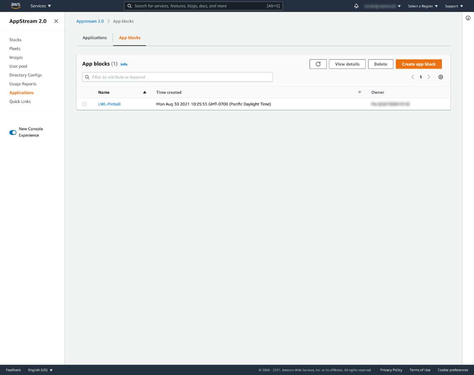Screen dimensions: 474x375
Task: Toggle New Console Experience switch
Action: tap(13, 132)
